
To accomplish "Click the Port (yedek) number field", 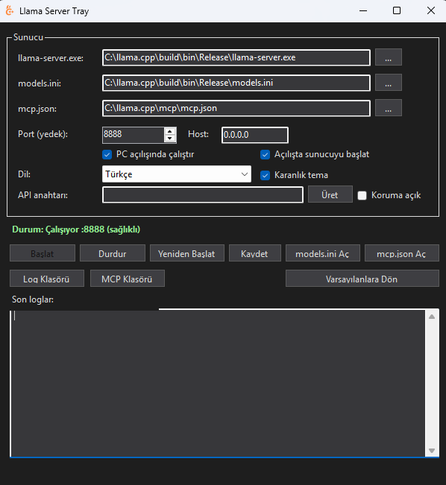I will [x=134, y=135].
